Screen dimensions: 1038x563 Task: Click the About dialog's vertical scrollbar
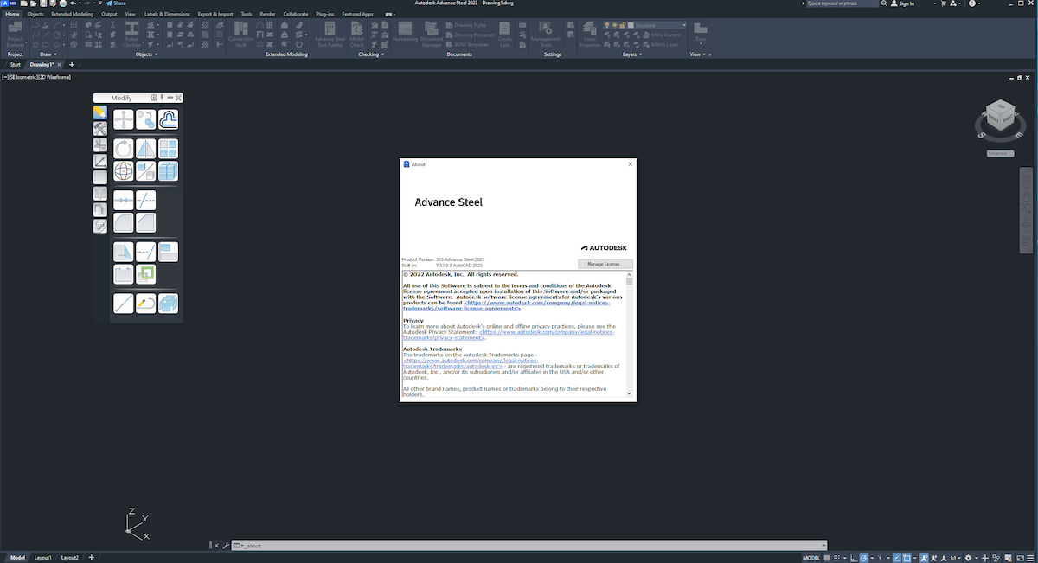coord(630,333)
